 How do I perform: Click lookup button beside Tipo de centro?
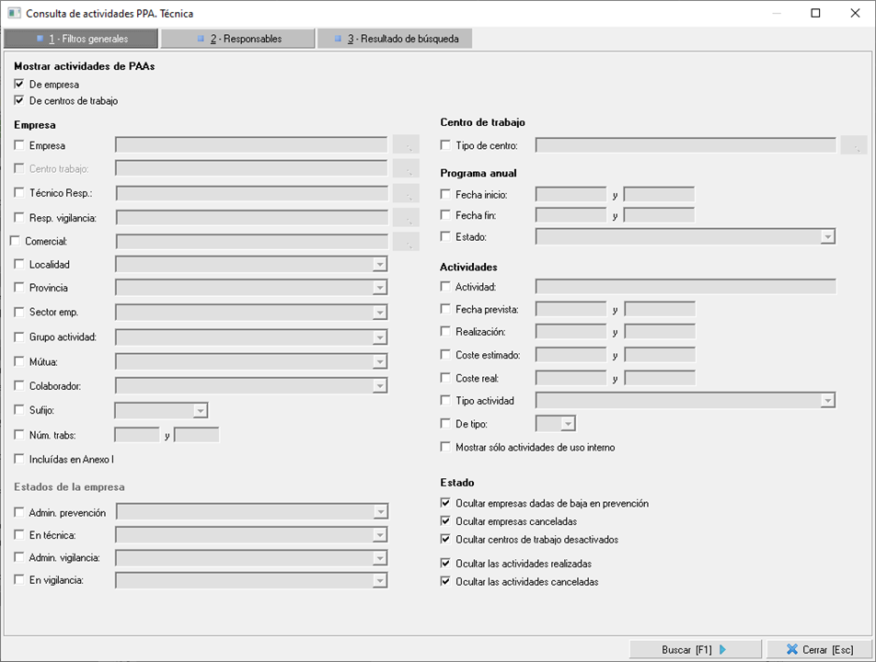click(x=854, y=145)
